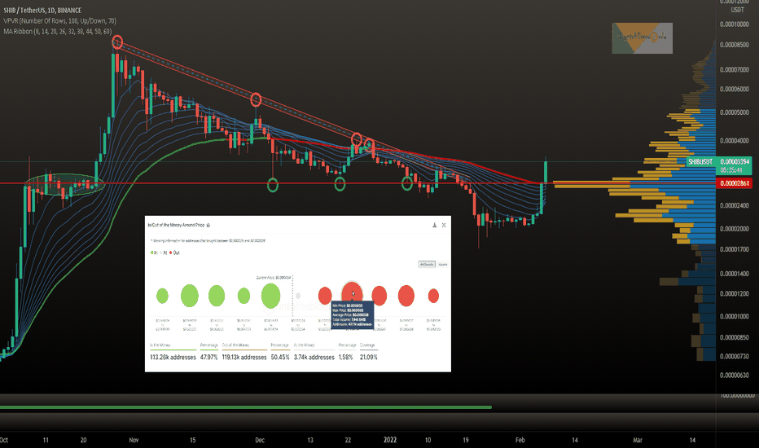759x448 pixels.
Task: Click the 0.00001000 level on the price axis
Action: click(x=735, y=316)
